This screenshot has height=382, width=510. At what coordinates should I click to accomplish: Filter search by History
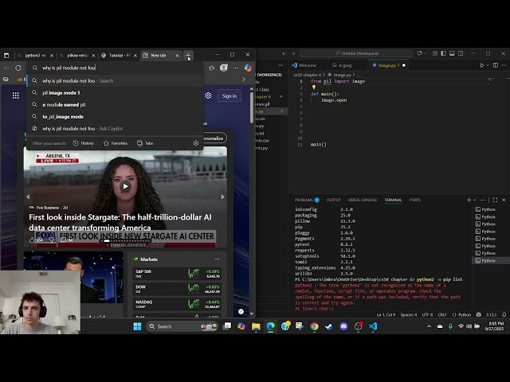[83, 143]
